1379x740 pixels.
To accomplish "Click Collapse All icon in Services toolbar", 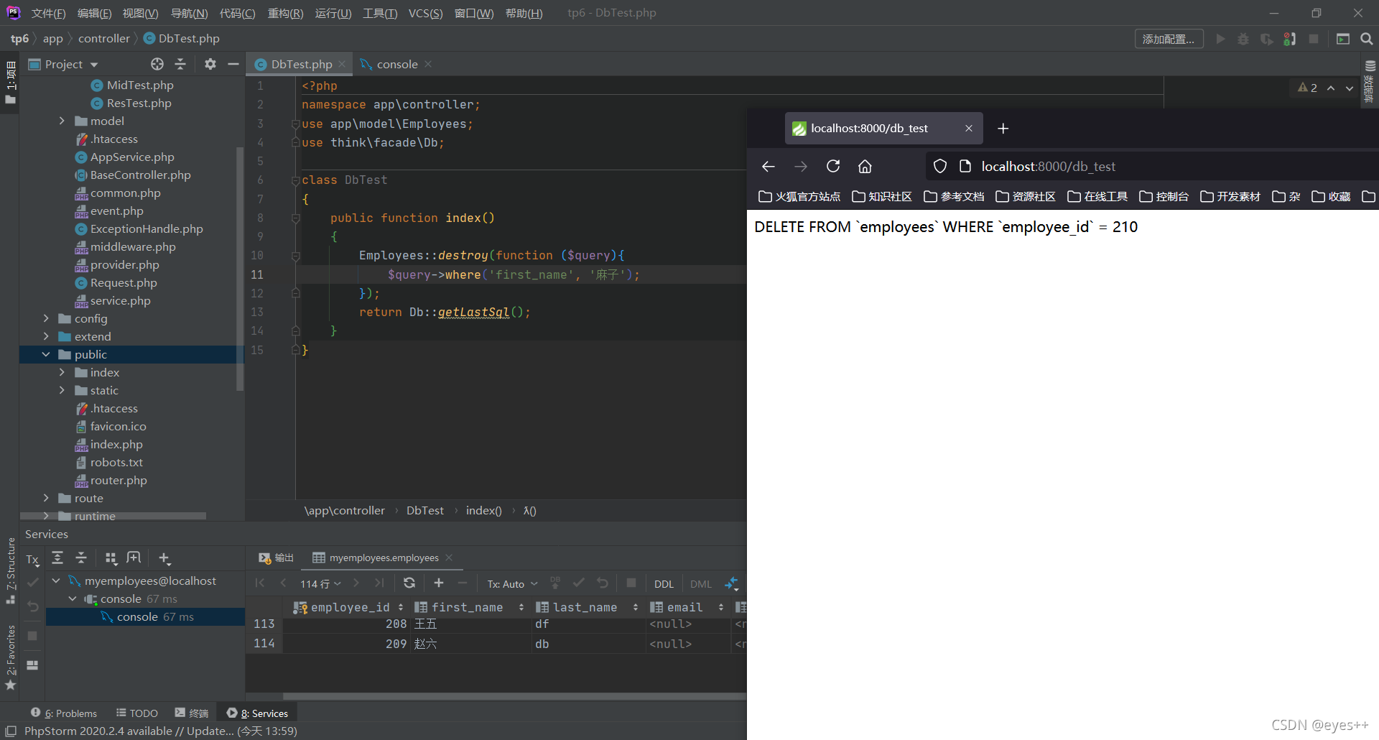I will [81, 558].
